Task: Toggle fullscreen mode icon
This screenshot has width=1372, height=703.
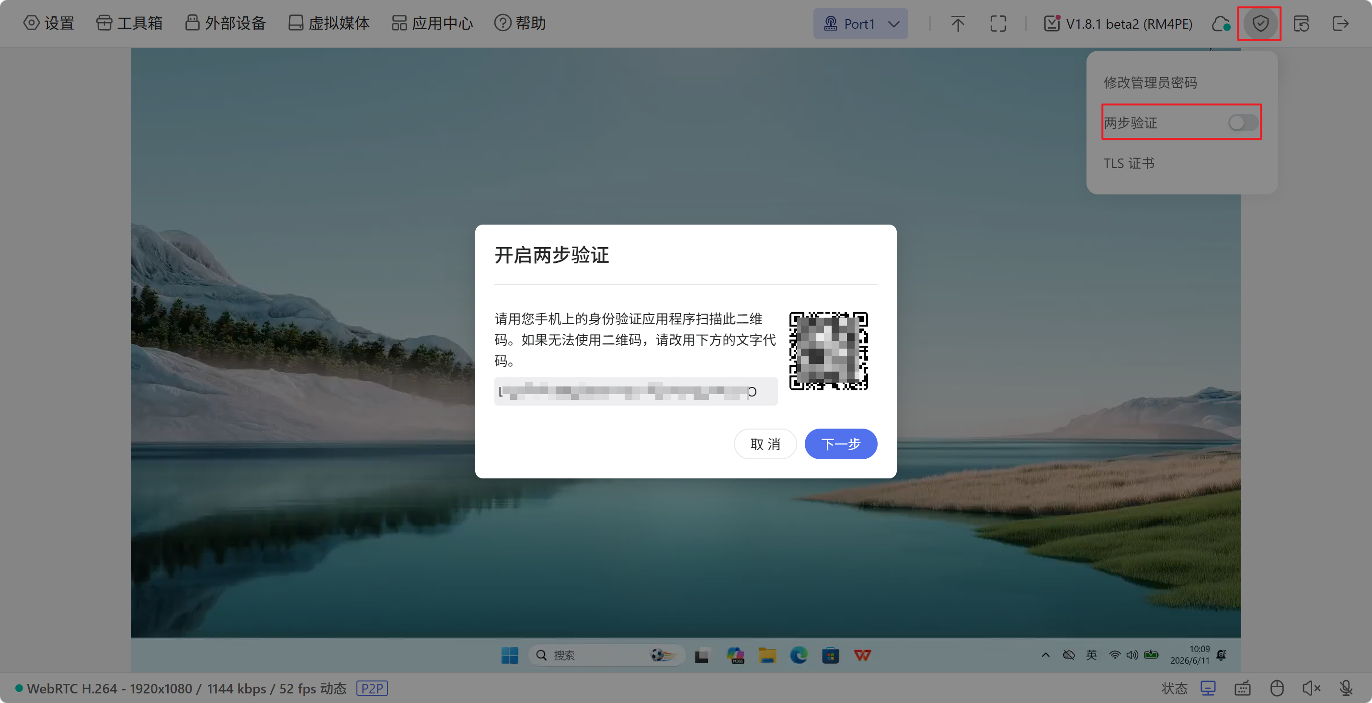Action: (998, 23)
